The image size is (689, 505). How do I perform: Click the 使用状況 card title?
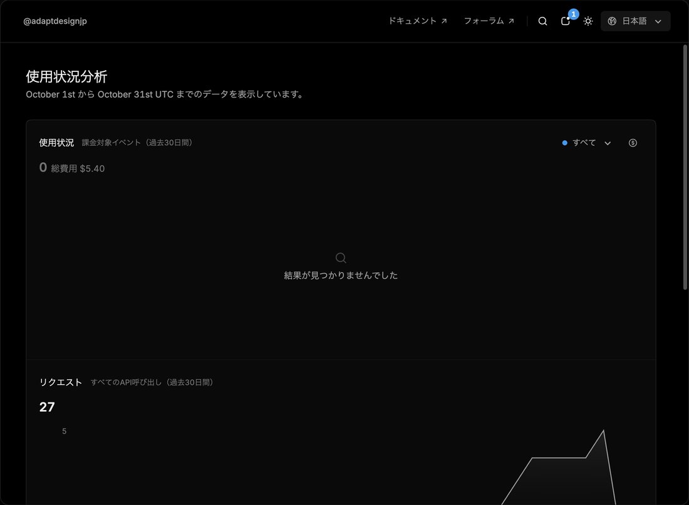coord(56,143)
